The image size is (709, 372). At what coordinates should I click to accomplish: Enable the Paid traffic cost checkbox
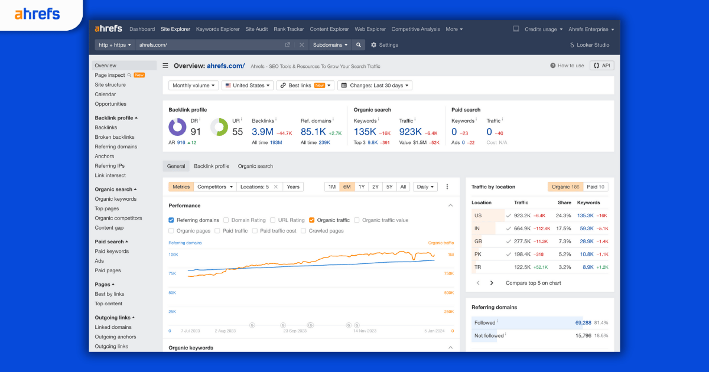click(255, 231)
